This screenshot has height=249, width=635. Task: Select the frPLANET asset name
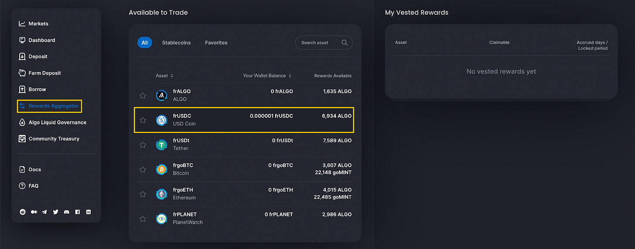[x=185, y=214]
